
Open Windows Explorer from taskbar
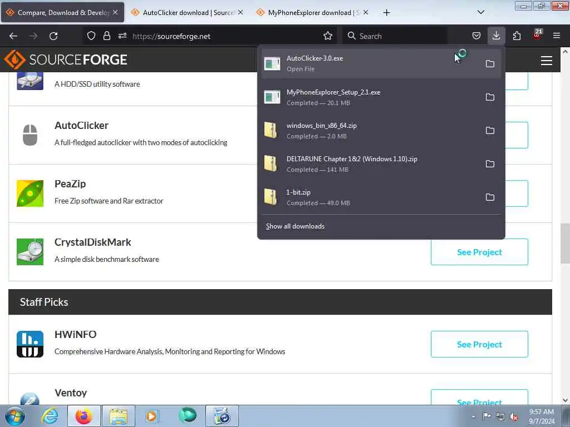[x=119, y=416]
